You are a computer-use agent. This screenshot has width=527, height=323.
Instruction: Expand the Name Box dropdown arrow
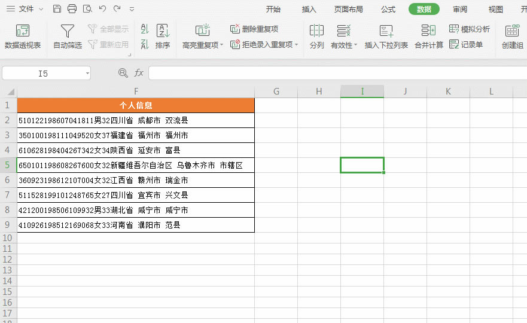[x=87, y=73]
